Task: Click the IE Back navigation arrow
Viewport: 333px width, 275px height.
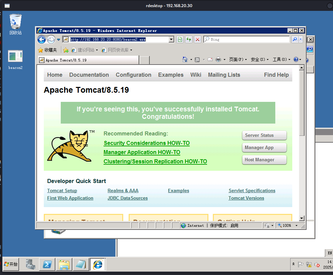Action: coord(42,39)
